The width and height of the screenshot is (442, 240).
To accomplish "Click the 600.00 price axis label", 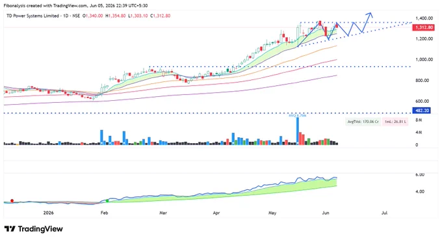I will 422,101.
